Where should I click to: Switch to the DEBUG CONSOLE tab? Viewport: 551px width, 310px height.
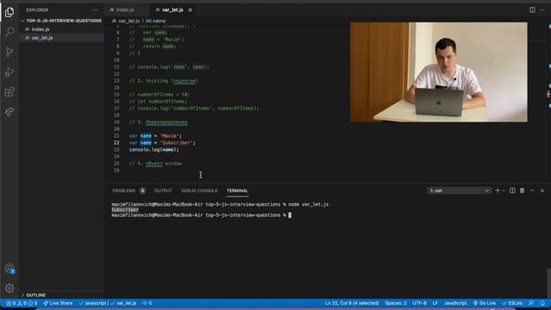tap(199, 190)
